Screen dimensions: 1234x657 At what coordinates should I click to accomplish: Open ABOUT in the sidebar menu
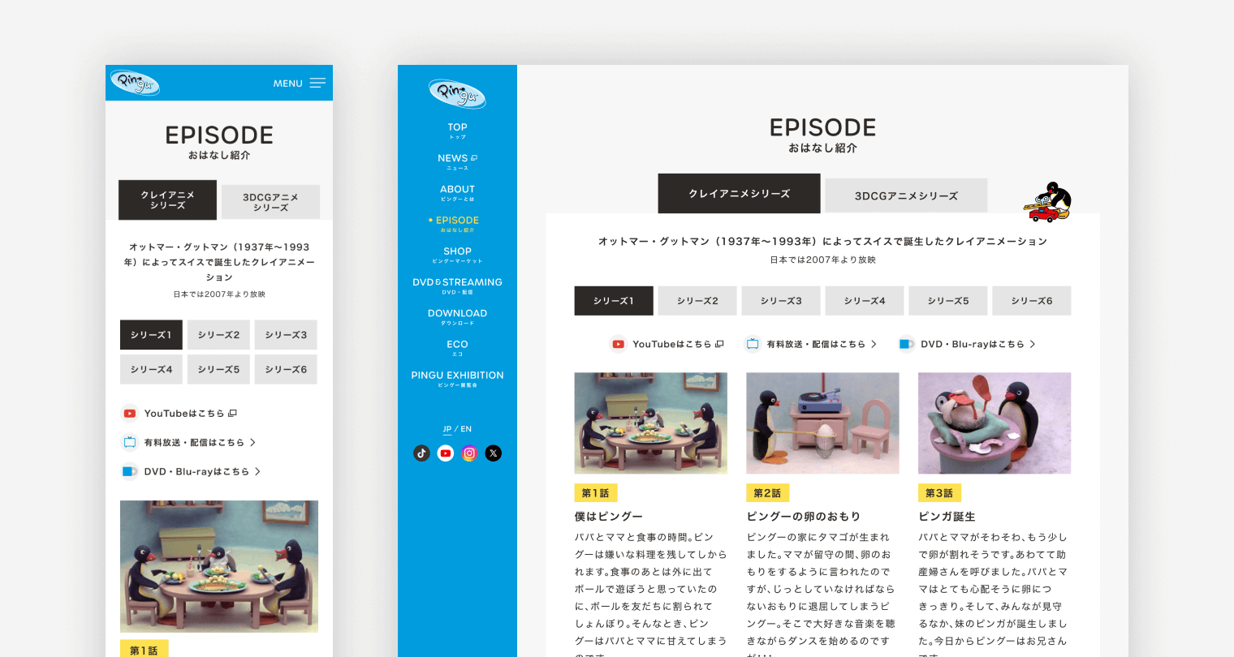(457, 192)
